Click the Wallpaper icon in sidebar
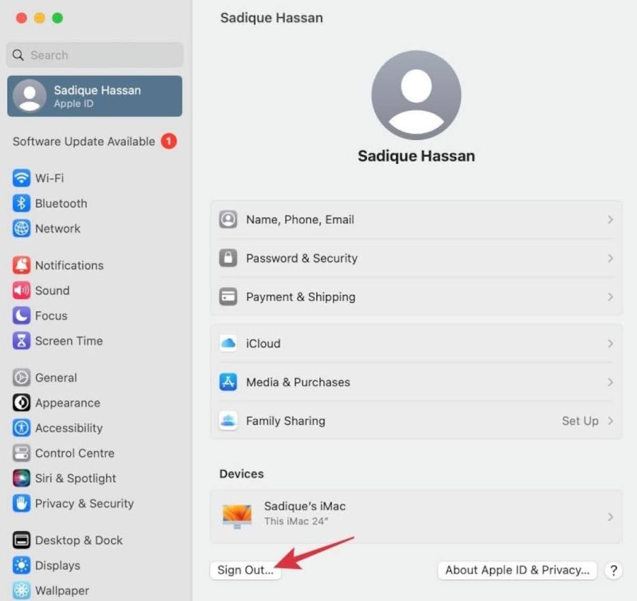This screenshot has width=637, height=601. tap(21, 590)
